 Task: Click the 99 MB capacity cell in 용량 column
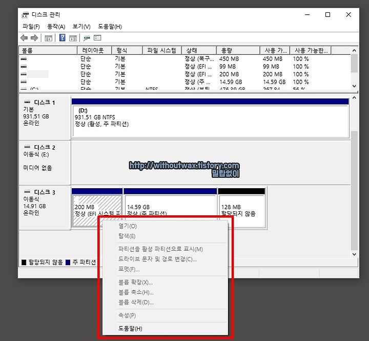point(228,67)
